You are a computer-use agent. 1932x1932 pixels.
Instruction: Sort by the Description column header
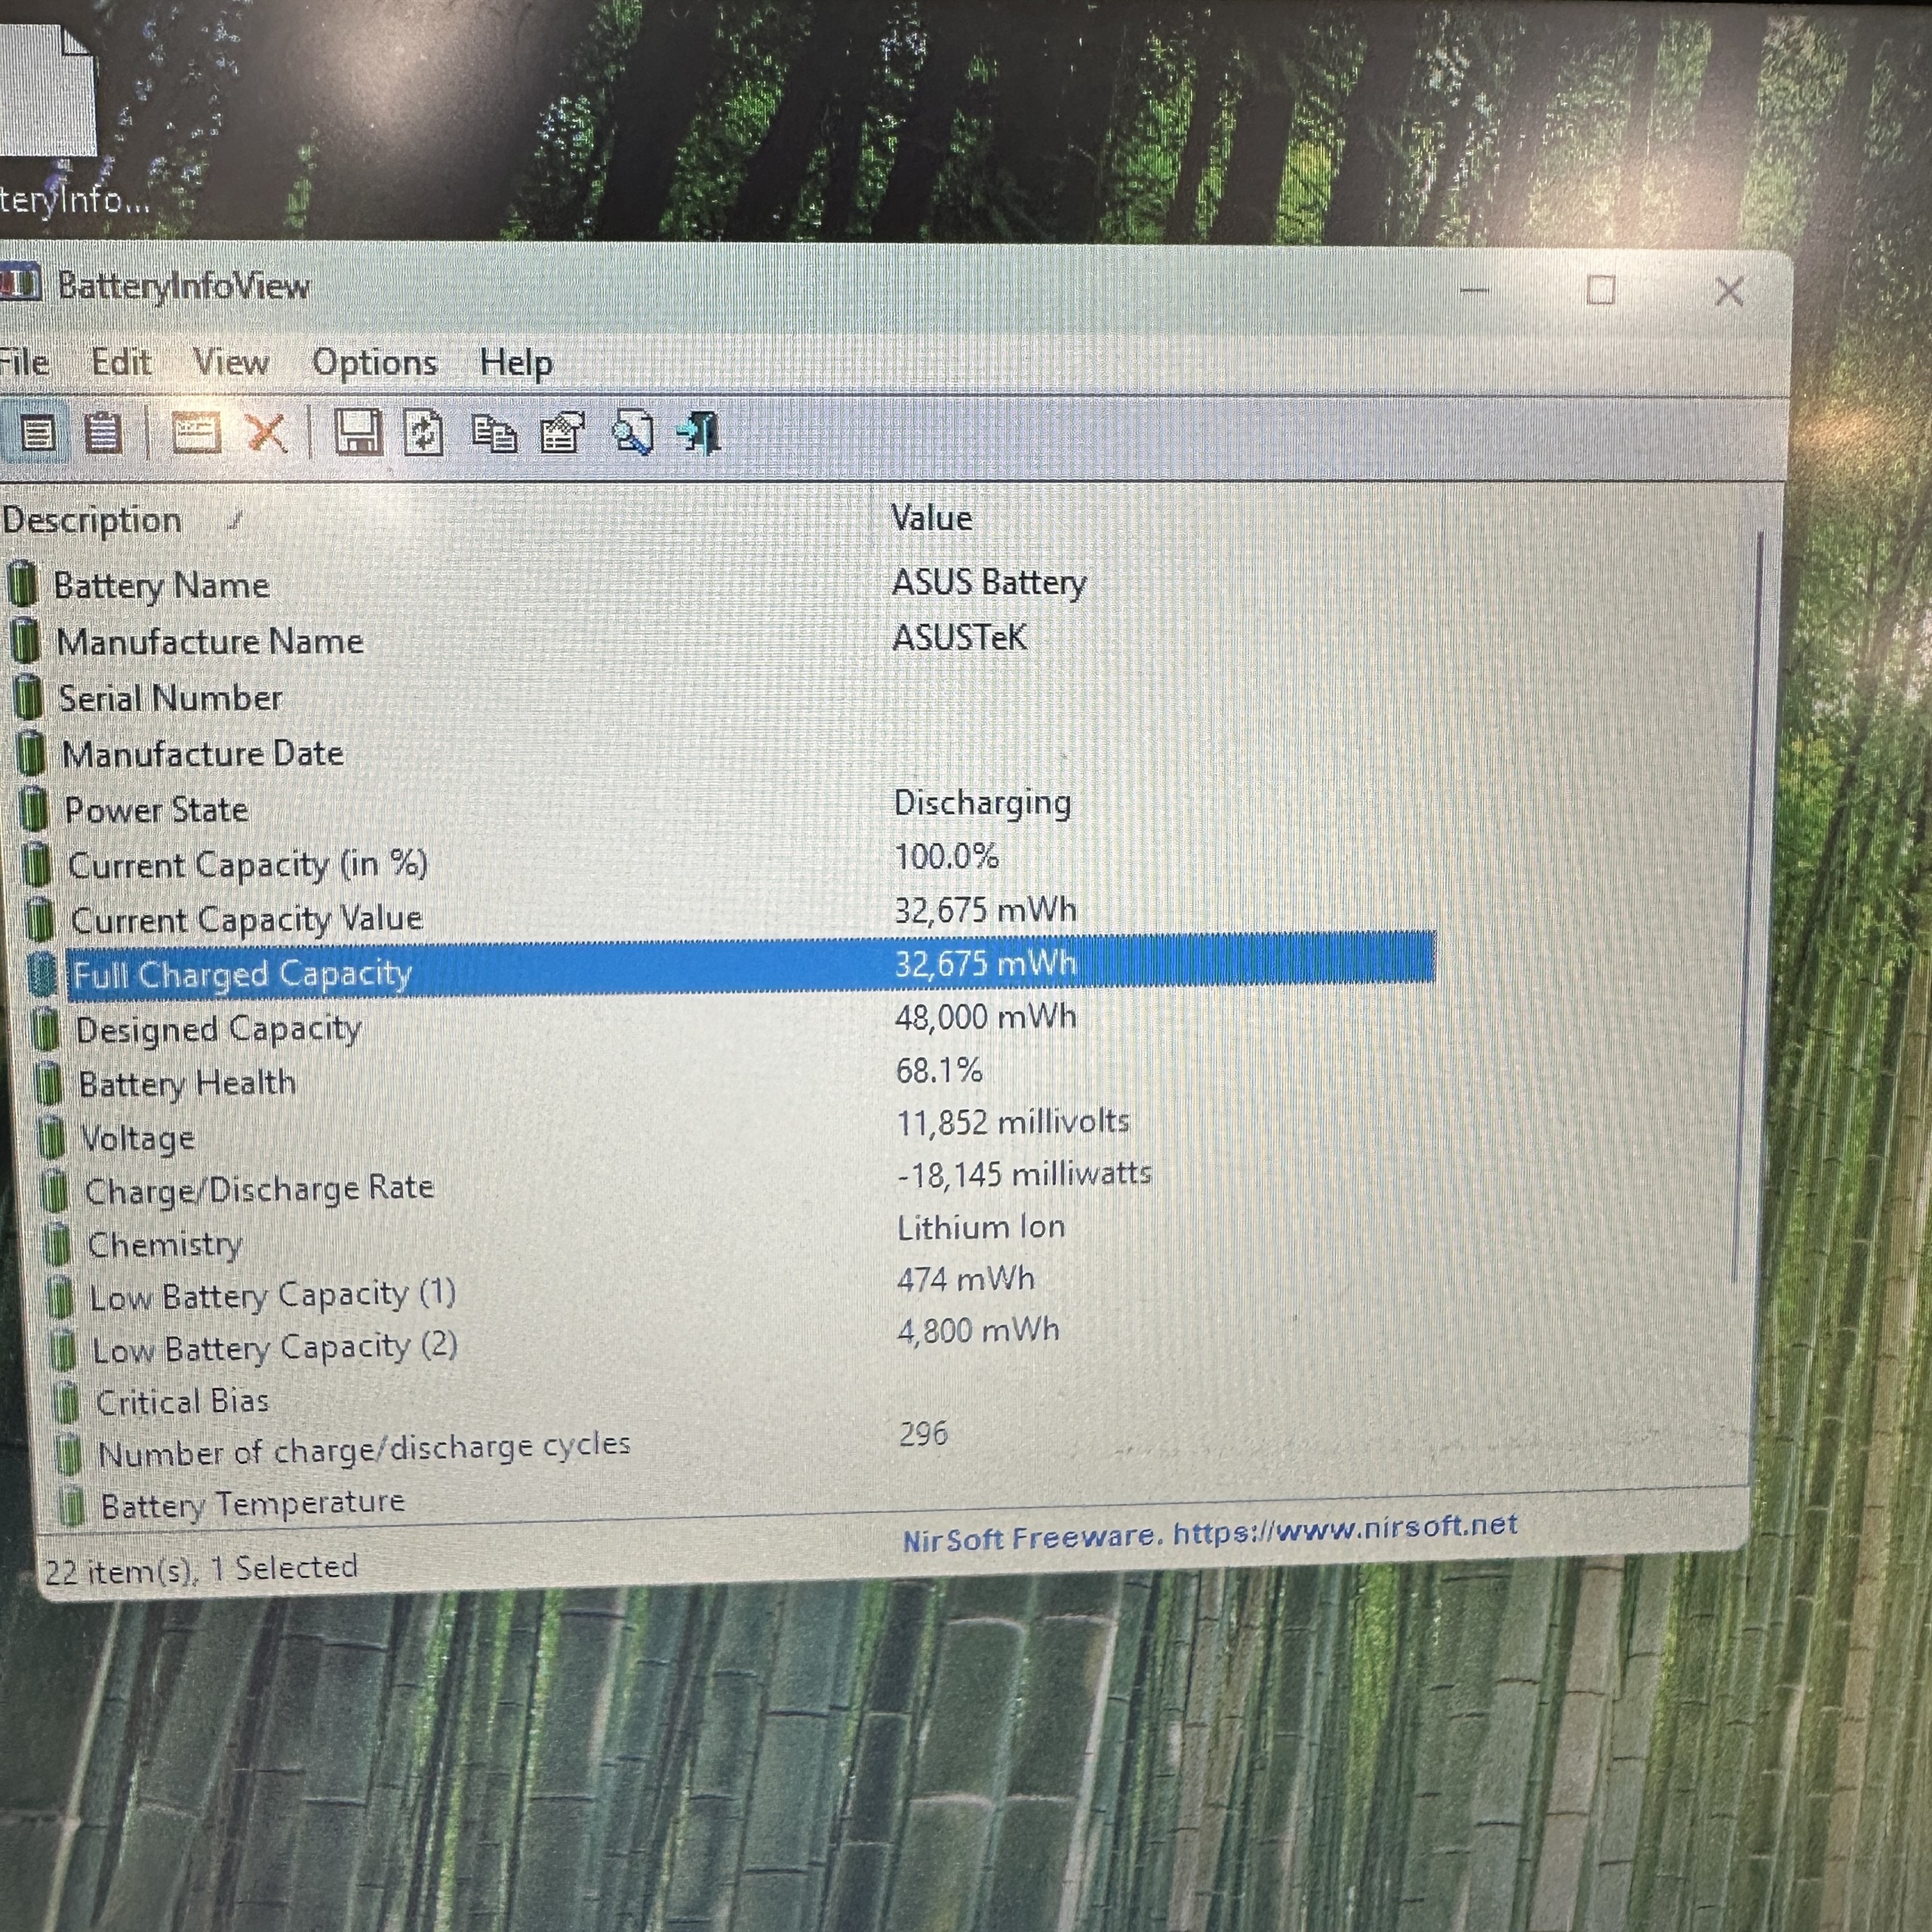pos(92,520)
